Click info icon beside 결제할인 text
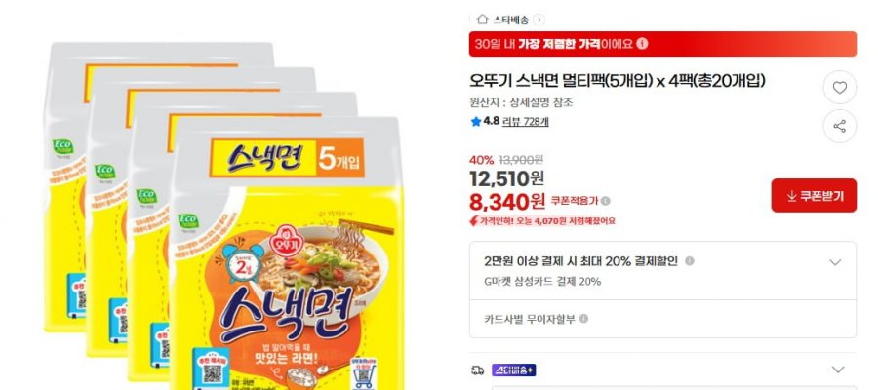This screenshot has width=878, height=390. pyautogui.click(x=690, y=261)
